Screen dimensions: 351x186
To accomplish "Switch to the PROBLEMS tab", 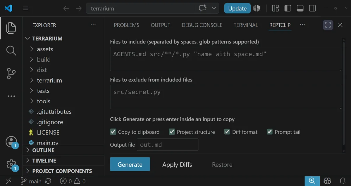I will point(127,25).
